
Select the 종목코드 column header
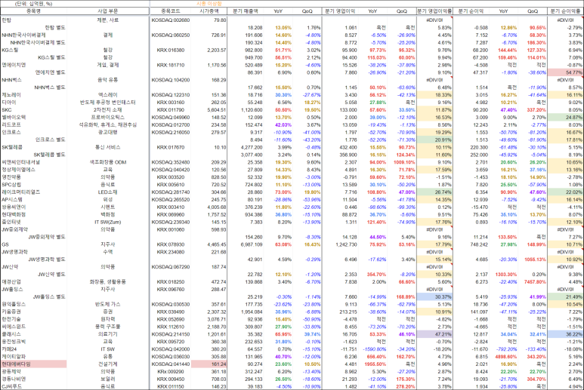[171, 11]
